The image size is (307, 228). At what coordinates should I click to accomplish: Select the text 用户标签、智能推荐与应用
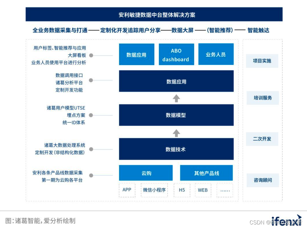pyautogui.click(x=60, y=48)
